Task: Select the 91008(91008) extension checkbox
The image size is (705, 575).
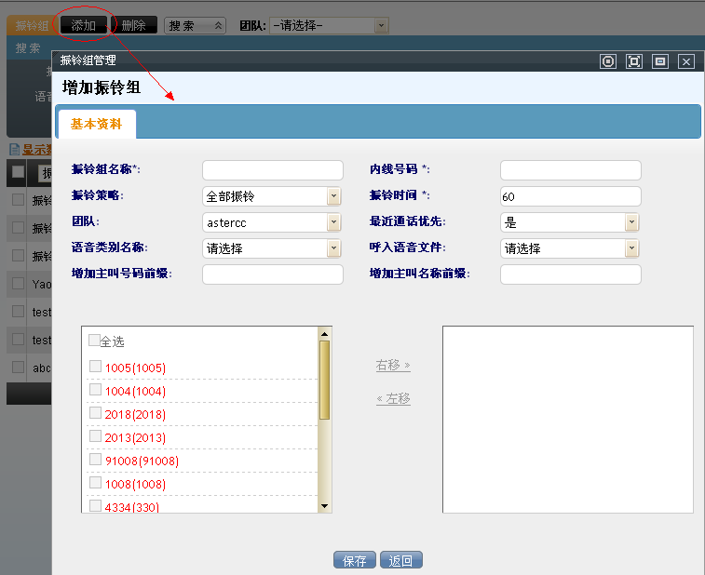Action: pos(95,460)
